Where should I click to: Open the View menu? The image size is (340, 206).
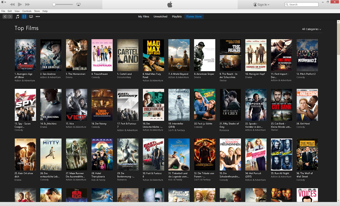click(17, 11)
